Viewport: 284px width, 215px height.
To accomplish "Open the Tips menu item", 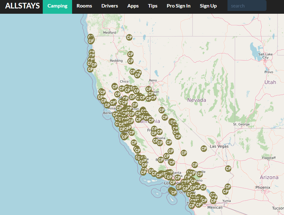I will 153,6.
